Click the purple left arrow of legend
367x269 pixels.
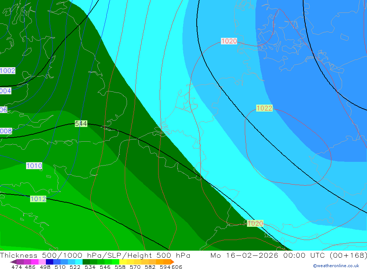tap(13, 262)
